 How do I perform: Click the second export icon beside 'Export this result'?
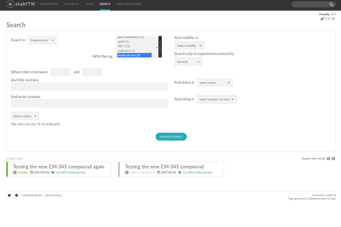pos(334,158)
